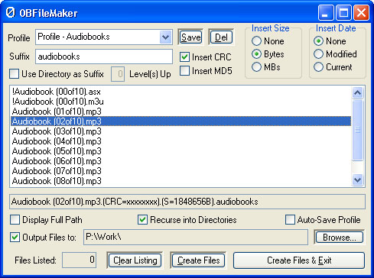Enable the Insert MD5 checkbox
The width and height of the screenshot is (374, 278).
pyautogui.click(x=184, y=71)
